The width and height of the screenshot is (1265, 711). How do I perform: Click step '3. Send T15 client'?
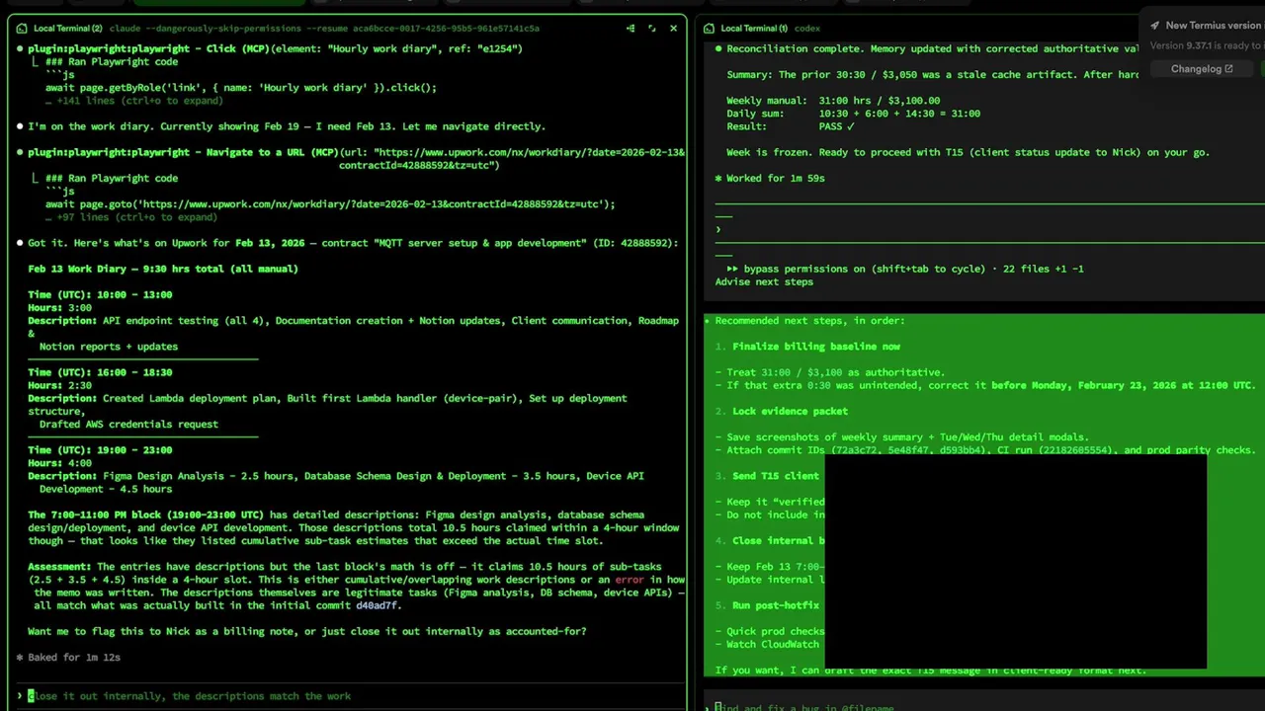(x=767, y=476)
